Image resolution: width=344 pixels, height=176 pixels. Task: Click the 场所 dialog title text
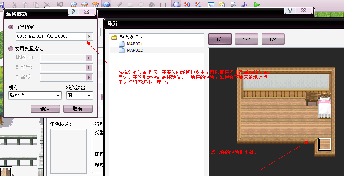(112, 24)
